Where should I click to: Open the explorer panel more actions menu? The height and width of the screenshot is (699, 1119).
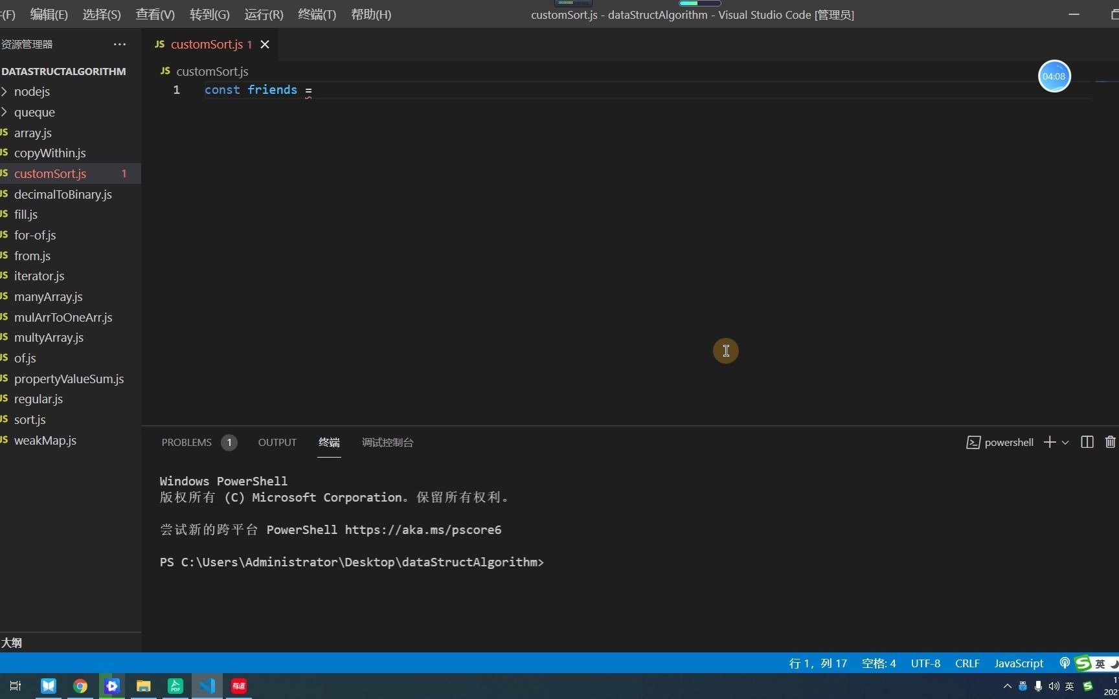pos(120,44)
